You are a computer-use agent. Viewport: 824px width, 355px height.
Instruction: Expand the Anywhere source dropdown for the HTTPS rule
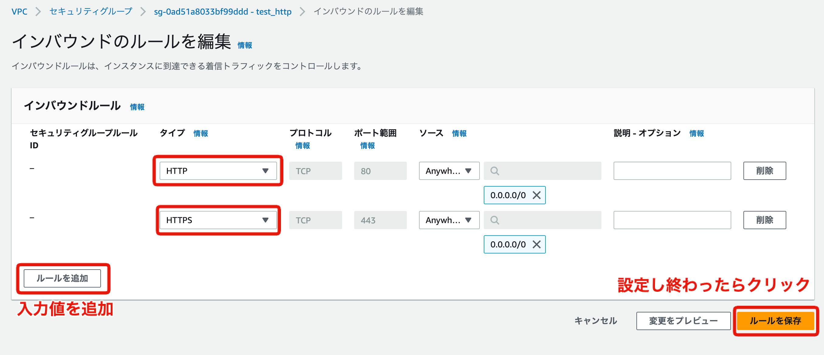tap(449, 220)
